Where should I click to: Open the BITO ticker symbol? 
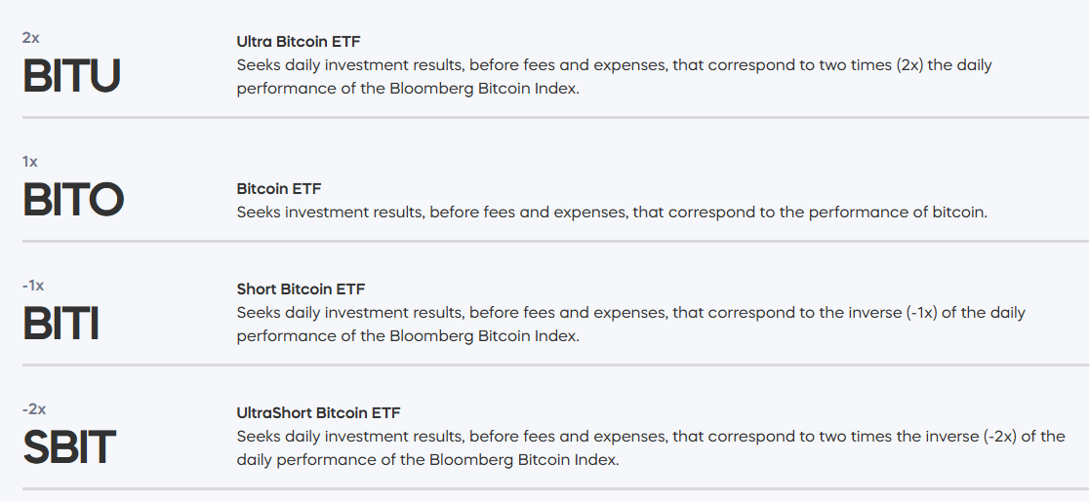[x=73, y=200]
